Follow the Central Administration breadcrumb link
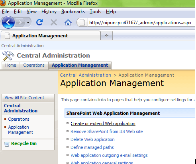196x164 pixels. [85, 75]
